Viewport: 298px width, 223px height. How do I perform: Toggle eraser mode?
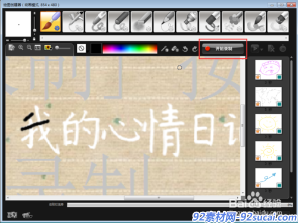pyautogui.click(x=175, y=49)
